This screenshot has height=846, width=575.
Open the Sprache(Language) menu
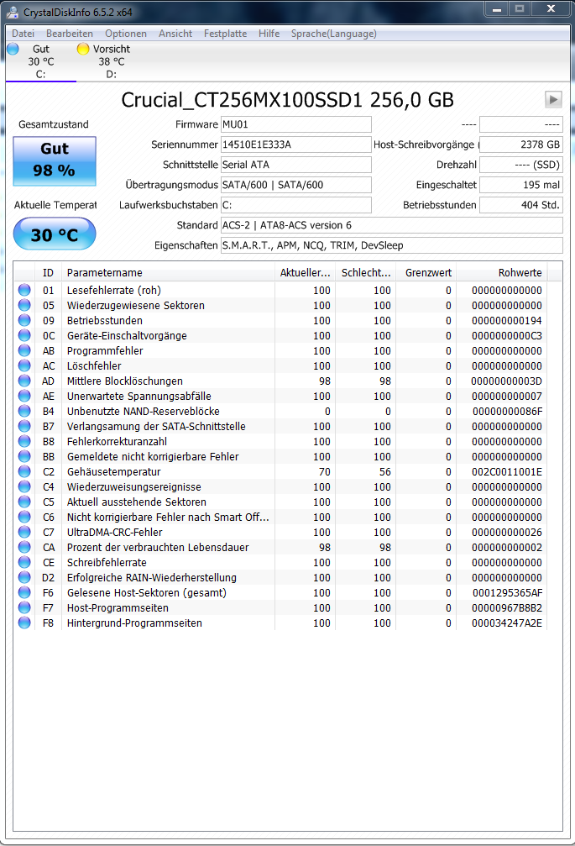coord(333,34)
